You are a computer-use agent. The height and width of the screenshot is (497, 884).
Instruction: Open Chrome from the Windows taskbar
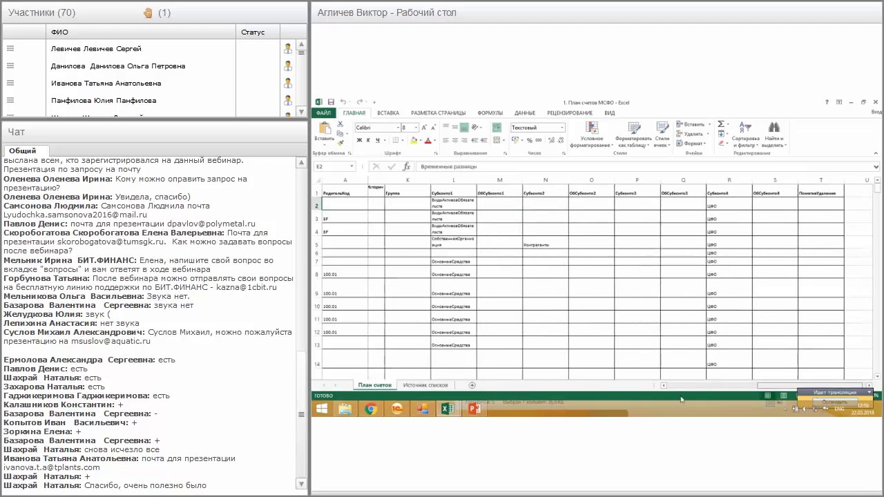coord(371,409)
